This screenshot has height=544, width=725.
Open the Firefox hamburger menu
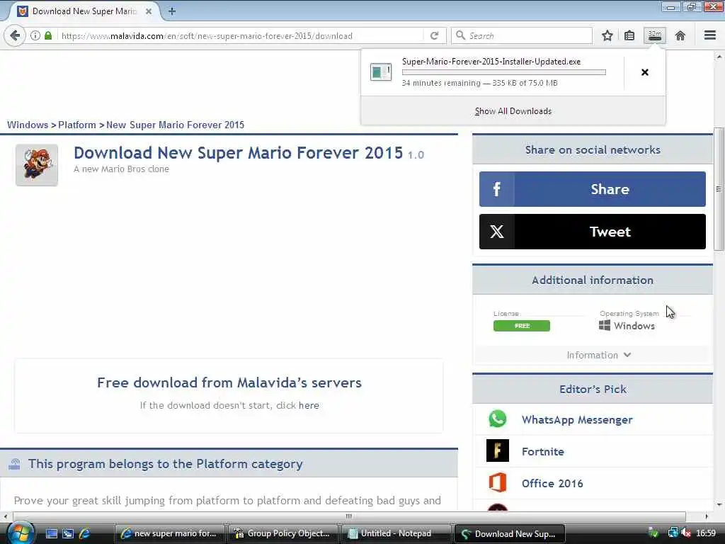[x=710, y=35]
